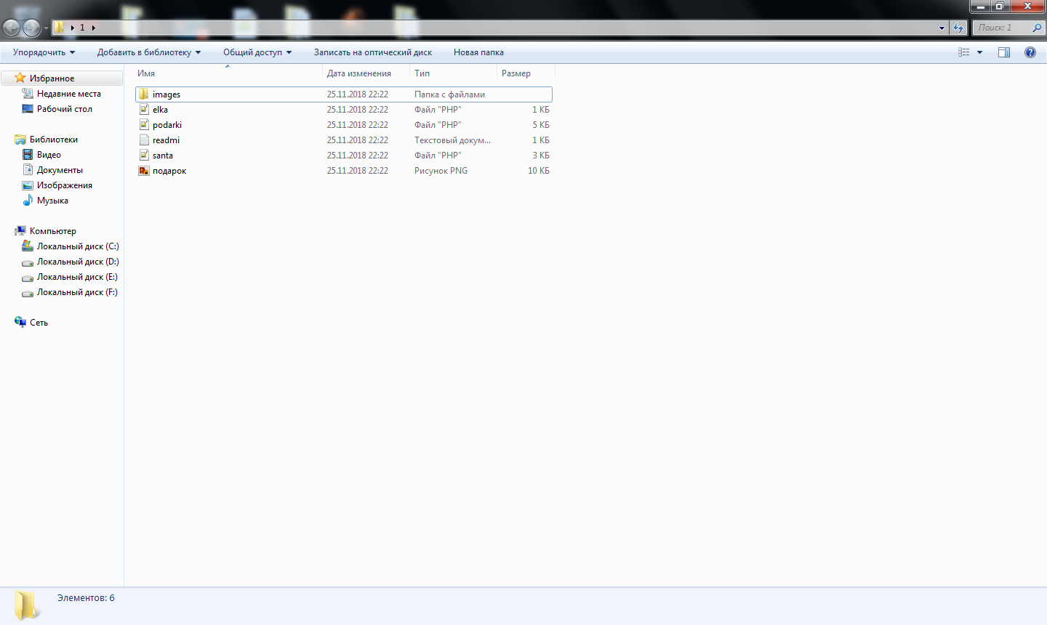The width and height of the screenshot is (1047, 625).
Task: Open the view options dropdown arrow
Action: pyautogui.click(x=979, y=52)
